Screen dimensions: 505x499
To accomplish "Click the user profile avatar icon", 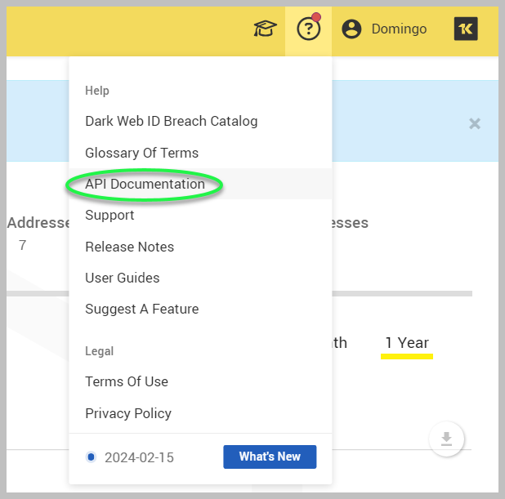I will tap(351, 29).
